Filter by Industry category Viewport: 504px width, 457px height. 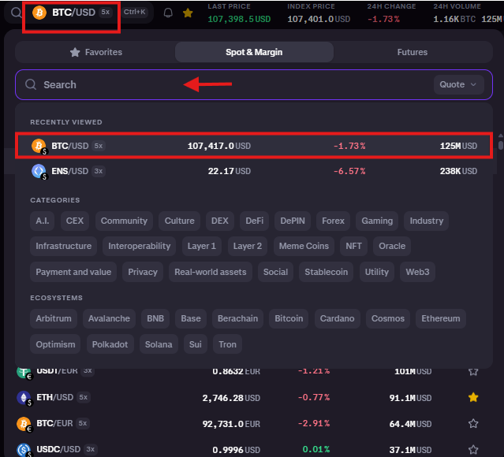(427, 221)
